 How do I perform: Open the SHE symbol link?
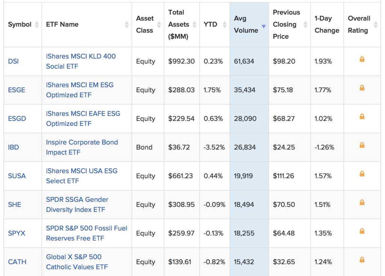click(15, 205)
